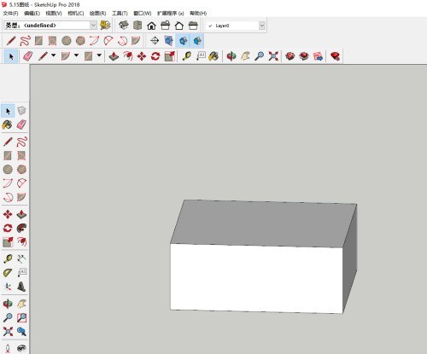
Task: Activate the Push/Pull tool in left toolbar
Action: [x=21, y=214]
